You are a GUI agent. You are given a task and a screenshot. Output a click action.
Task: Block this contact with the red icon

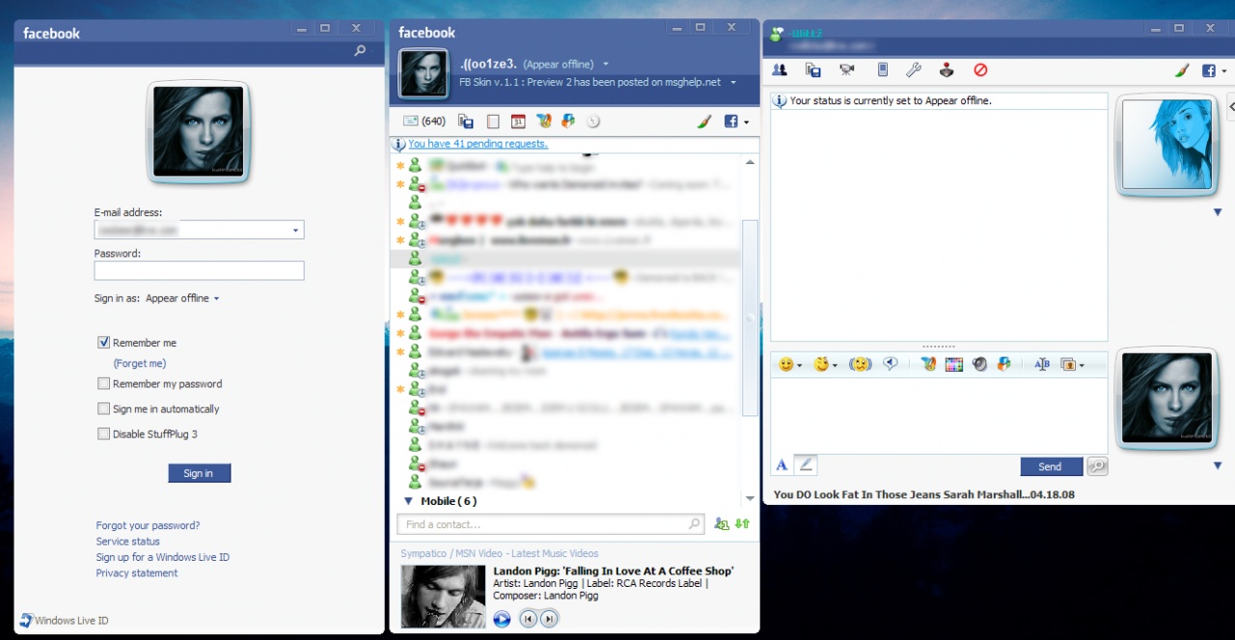[980, 70]
